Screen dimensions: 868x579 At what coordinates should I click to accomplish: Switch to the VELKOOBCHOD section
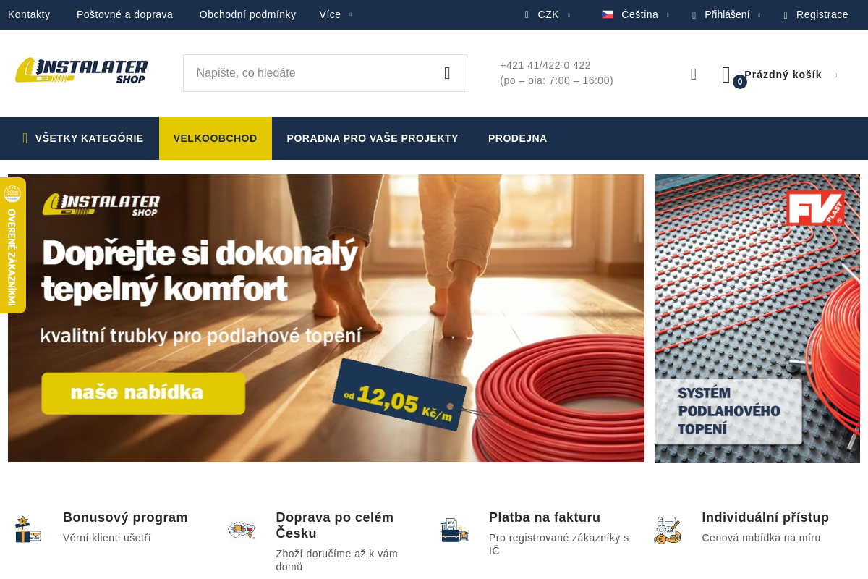pyautogui.click(x=216, y=138)
